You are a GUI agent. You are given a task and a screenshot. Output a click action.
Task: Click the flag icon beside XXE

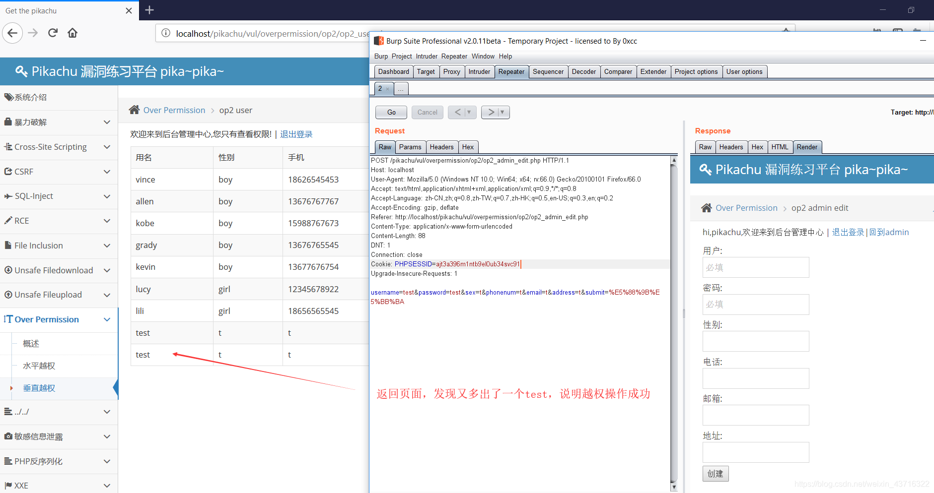pyautogui.click(x=8, y=485)
